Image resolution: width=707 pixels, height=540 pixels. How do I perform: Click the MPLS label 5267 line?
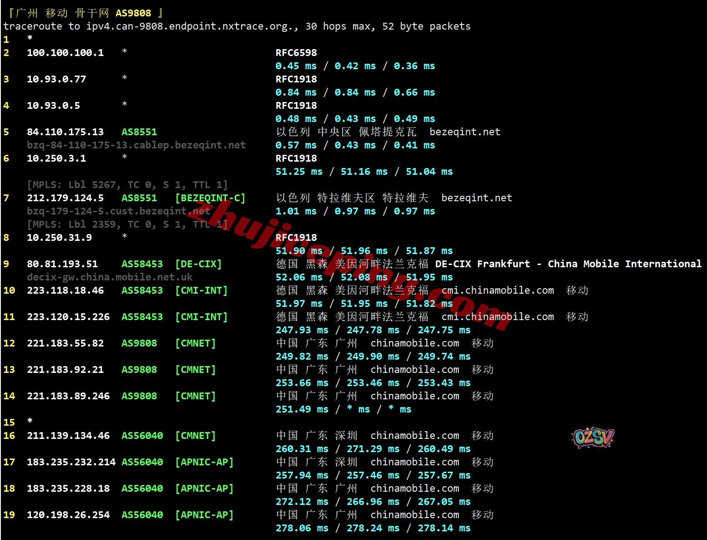127,185
